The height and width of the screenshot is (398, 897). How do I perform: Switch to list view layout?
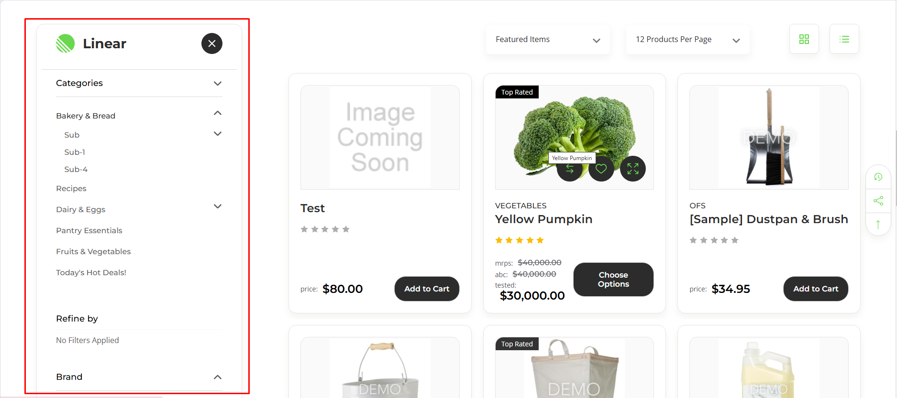tap(844, 39)
